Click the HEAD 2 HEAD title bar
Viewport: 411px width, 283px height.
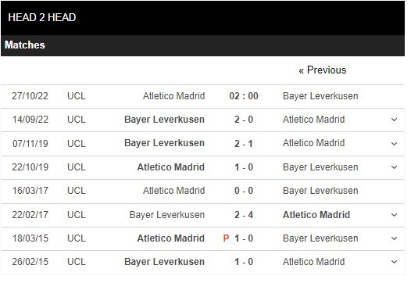click(202, 18)
